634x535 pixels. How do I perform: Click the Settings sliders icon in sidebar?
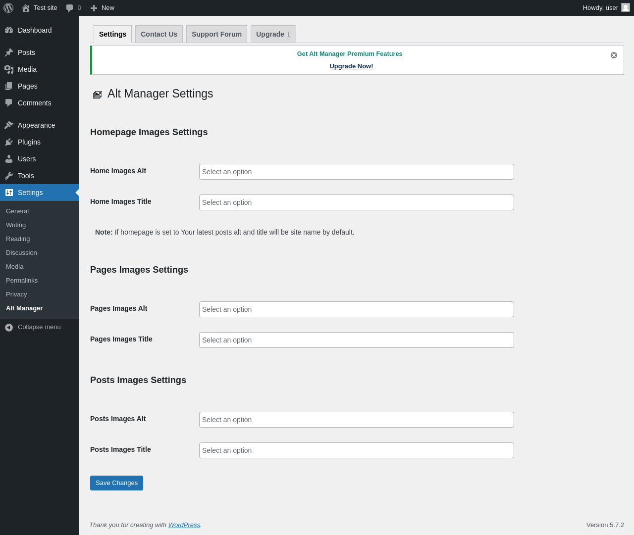[x=9, y=193]
